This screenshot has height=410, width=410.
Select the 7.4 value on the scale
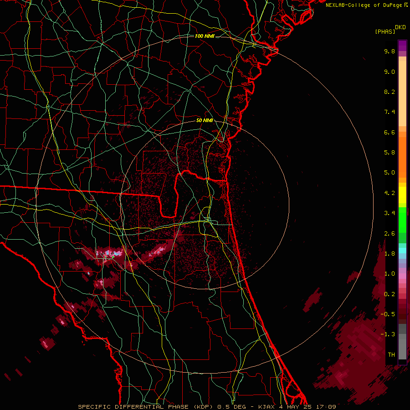point(389,112)
